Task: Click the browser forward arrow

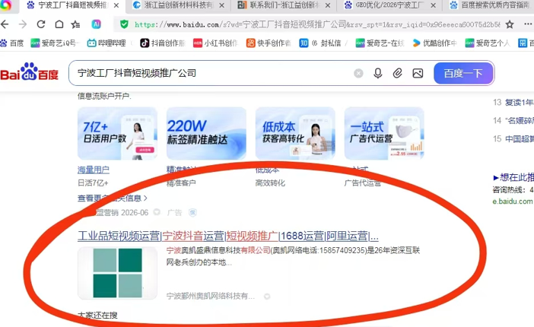Action: coord(23,24)
